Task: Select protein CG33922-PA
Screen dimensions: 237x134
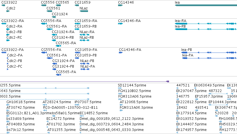Action: coord(13,50)
